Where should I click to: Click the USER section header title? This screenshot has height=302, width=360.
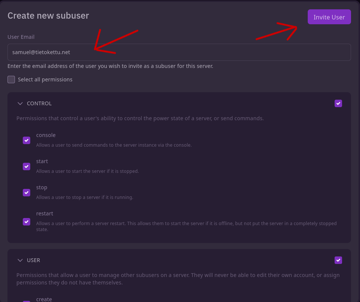(x=34, y=260)
